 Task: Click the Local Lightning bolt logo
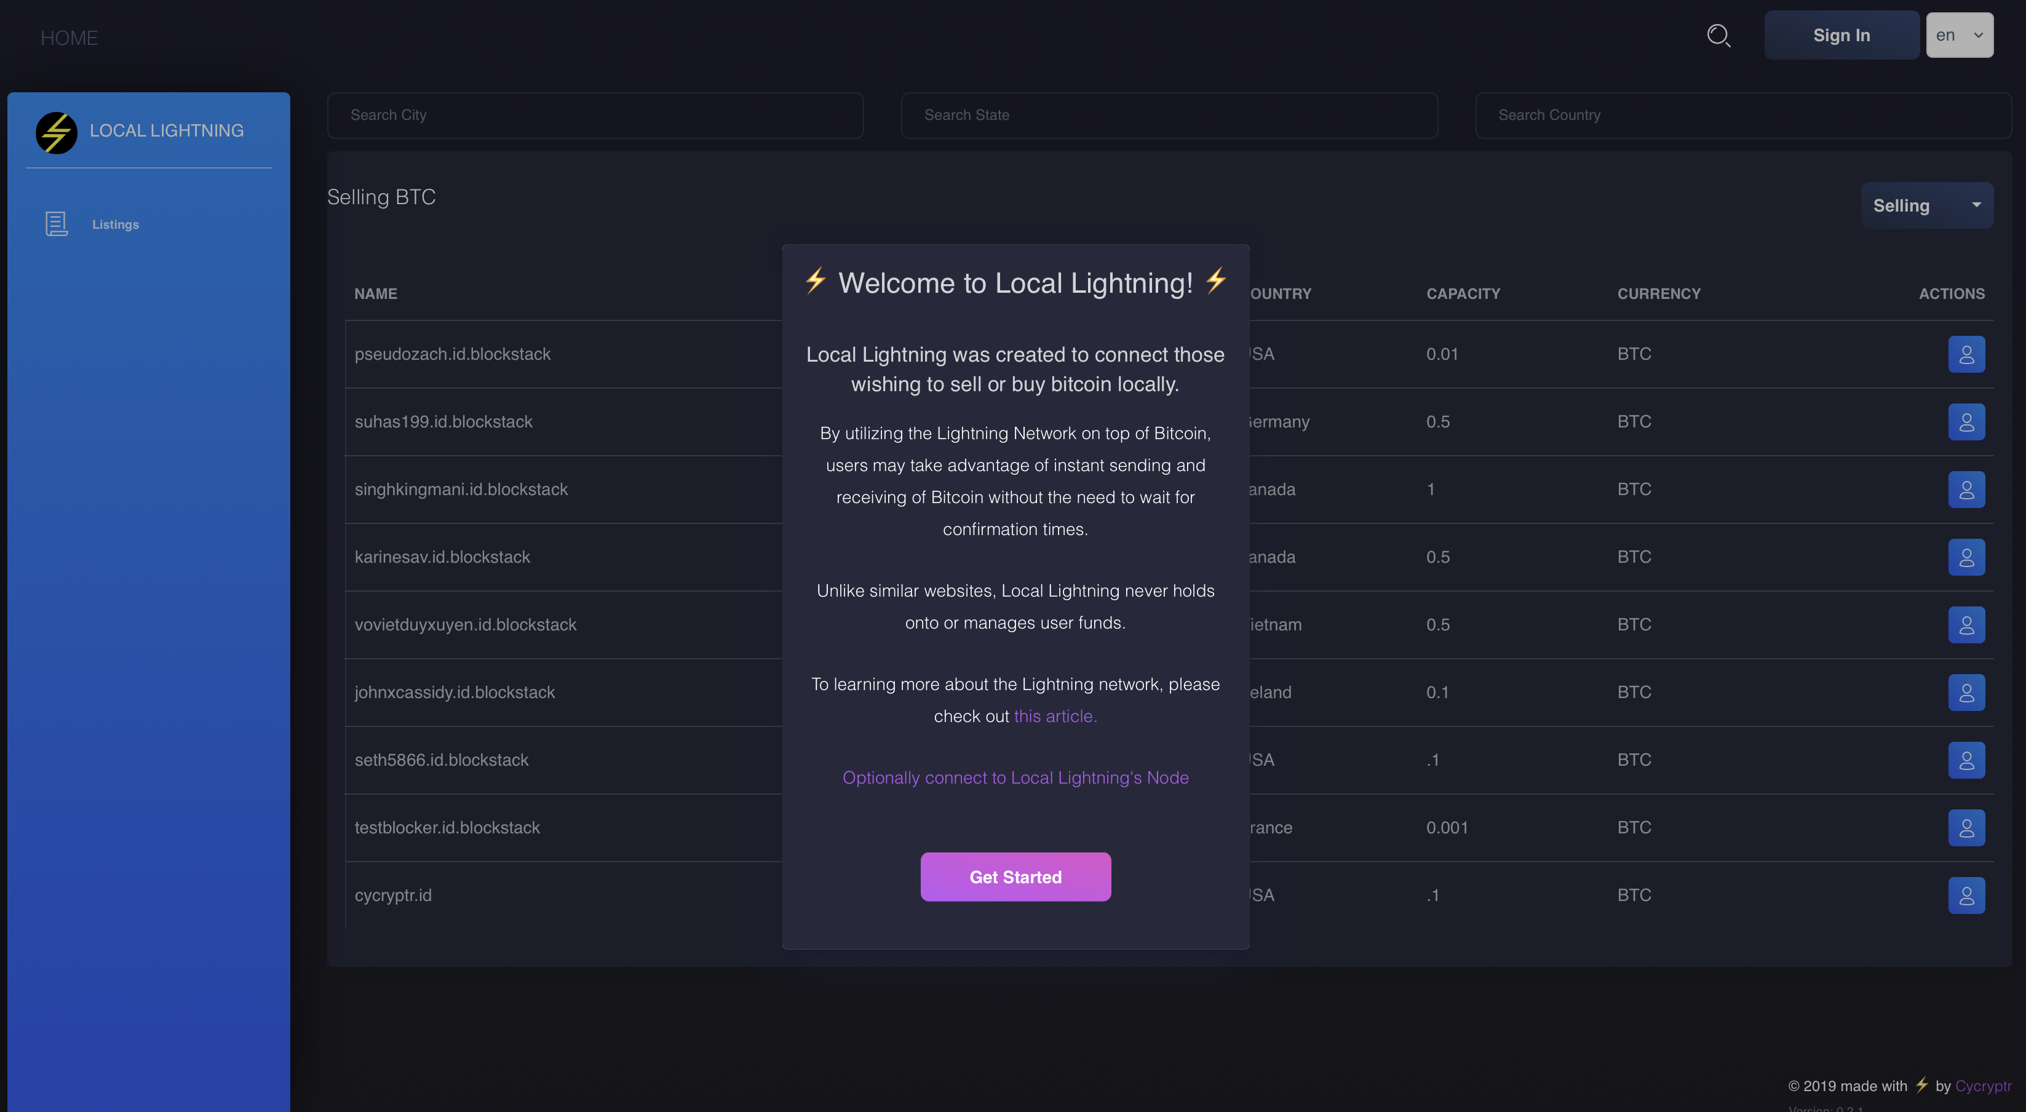[x=57, y=132]
